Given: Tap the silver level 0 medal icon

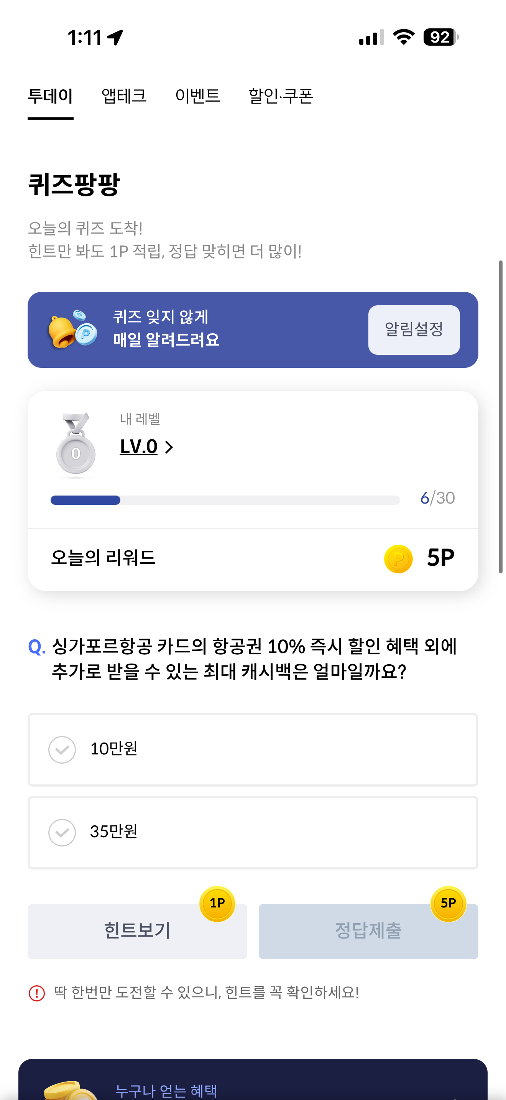Looking at the screenshot, I should [x=76, y=444].
